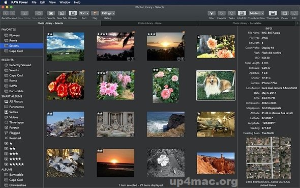
Task: Click the Filter funnel icon
Action: 212,13
